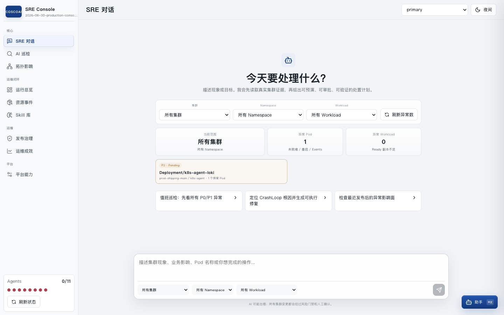Toggle 夜间 night mode
This screenshot has width=504, height=315.
pyautogui.click(x=483, y=10)
